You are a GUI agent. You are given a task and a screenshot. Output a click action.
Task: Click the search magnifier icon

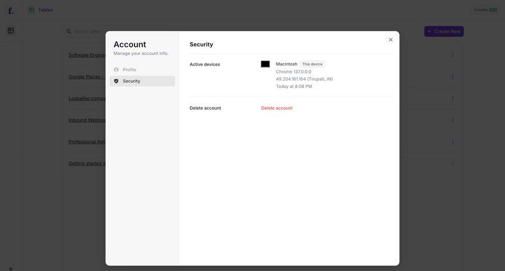point(69,31)
